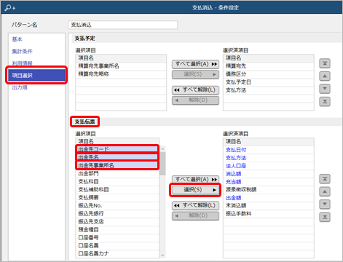Viewport: 343px width, 262px height.
Task: Select 出金額 in selected items
Action: click(x=269, y=198)
